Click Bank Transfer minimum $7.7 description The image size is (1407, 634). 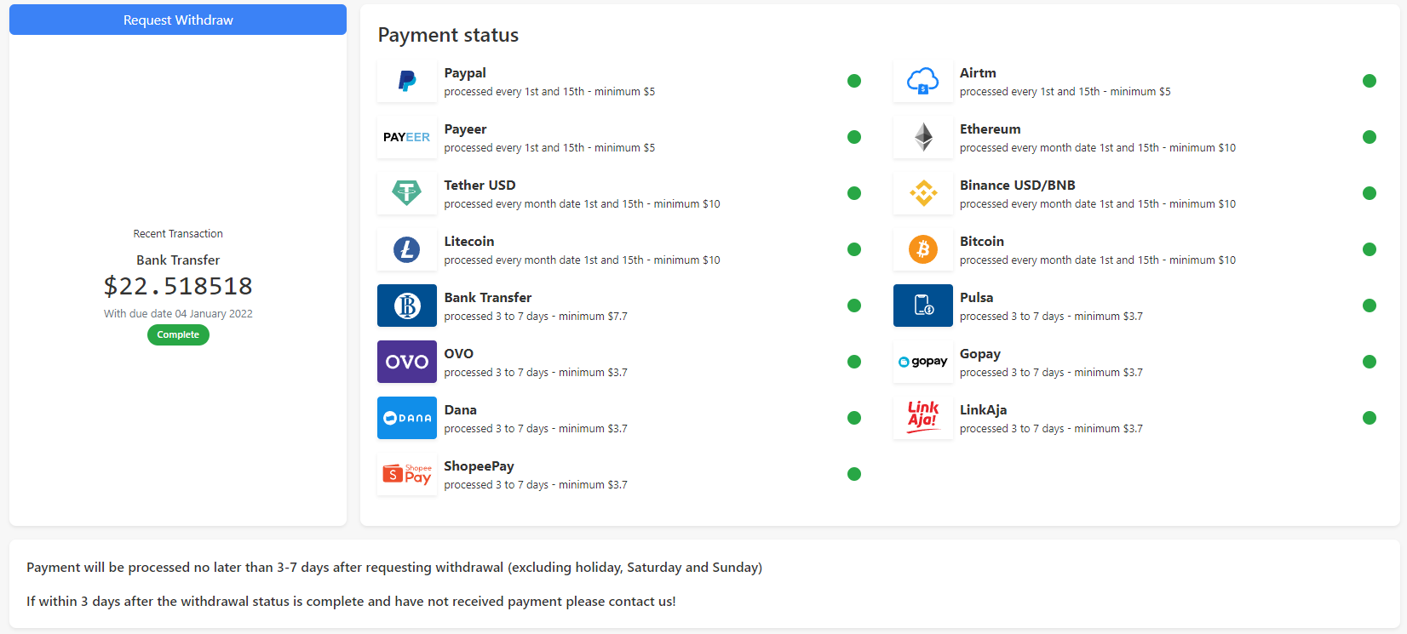pyautogui.click(x=536, y=317)
